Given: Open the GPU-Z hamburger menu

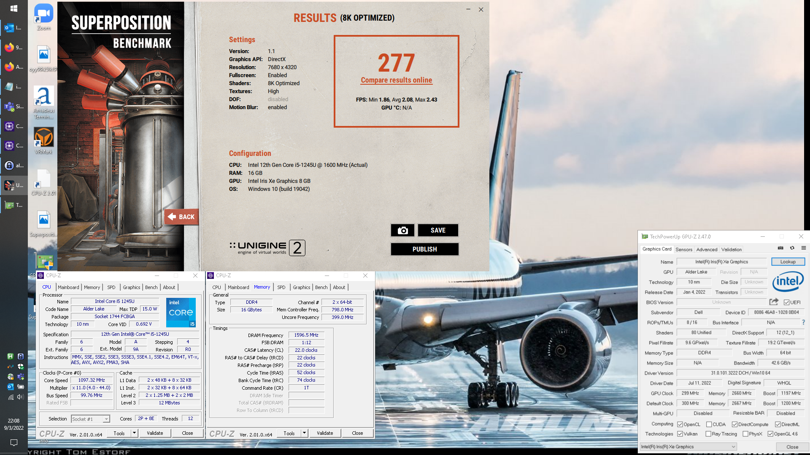Looking at the screenshot, I should coord(804,248).
